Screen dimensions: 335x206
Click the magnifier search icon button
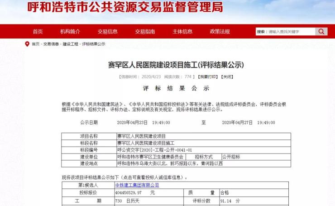point(321,32)
